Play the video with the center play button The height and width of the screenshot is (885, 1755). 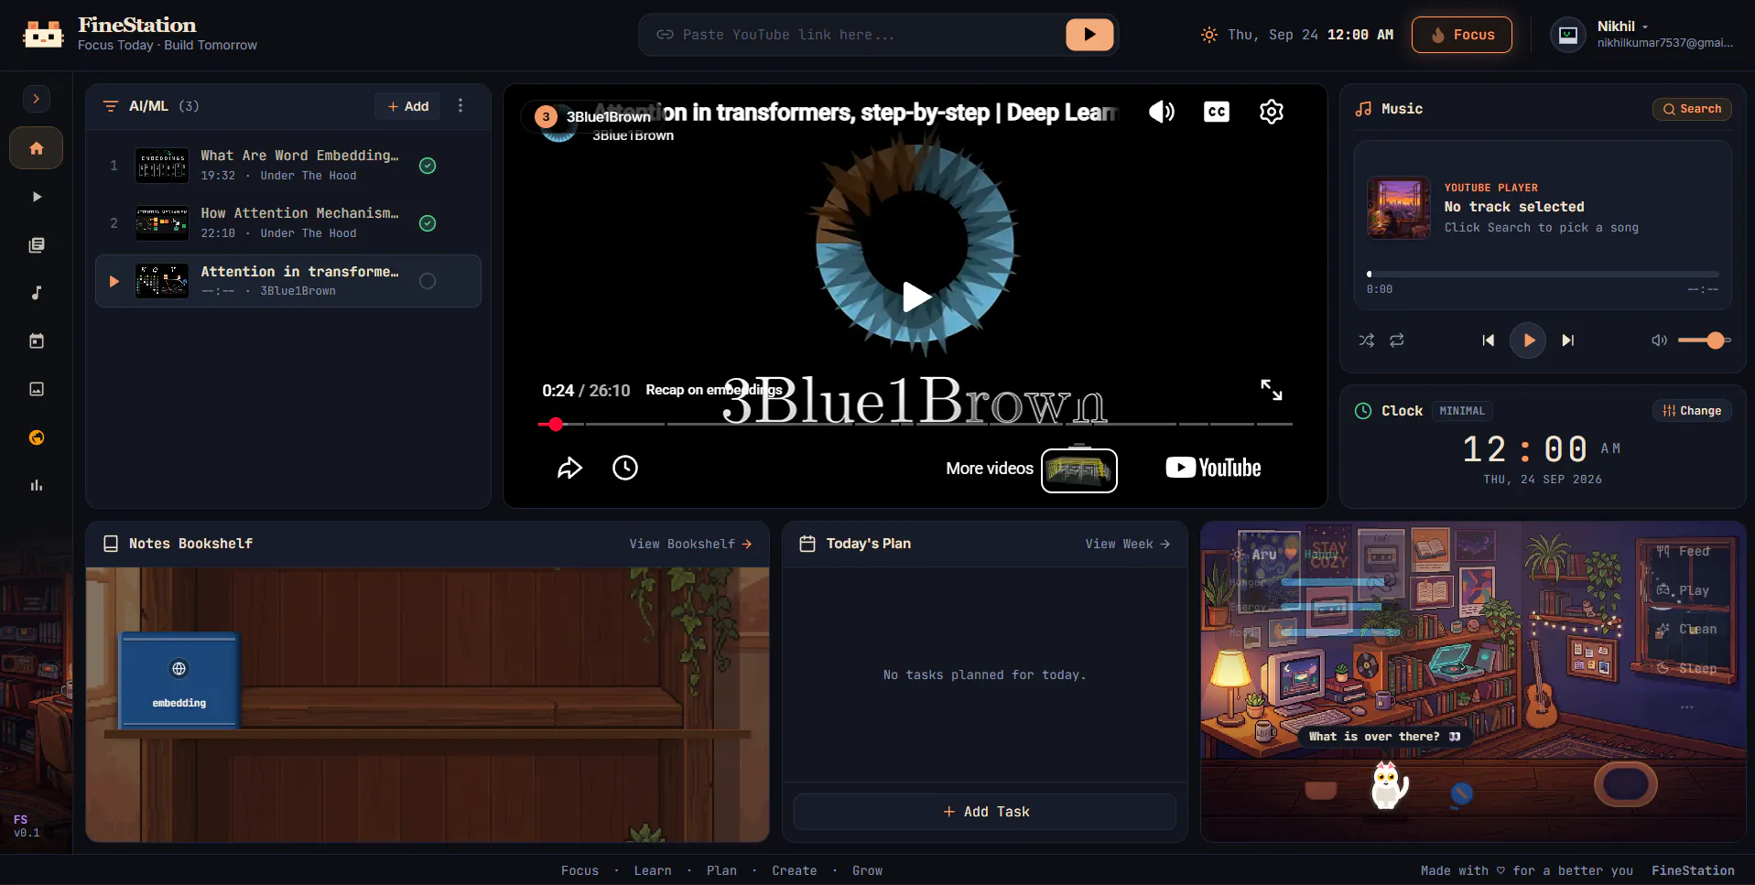(916, 297)
